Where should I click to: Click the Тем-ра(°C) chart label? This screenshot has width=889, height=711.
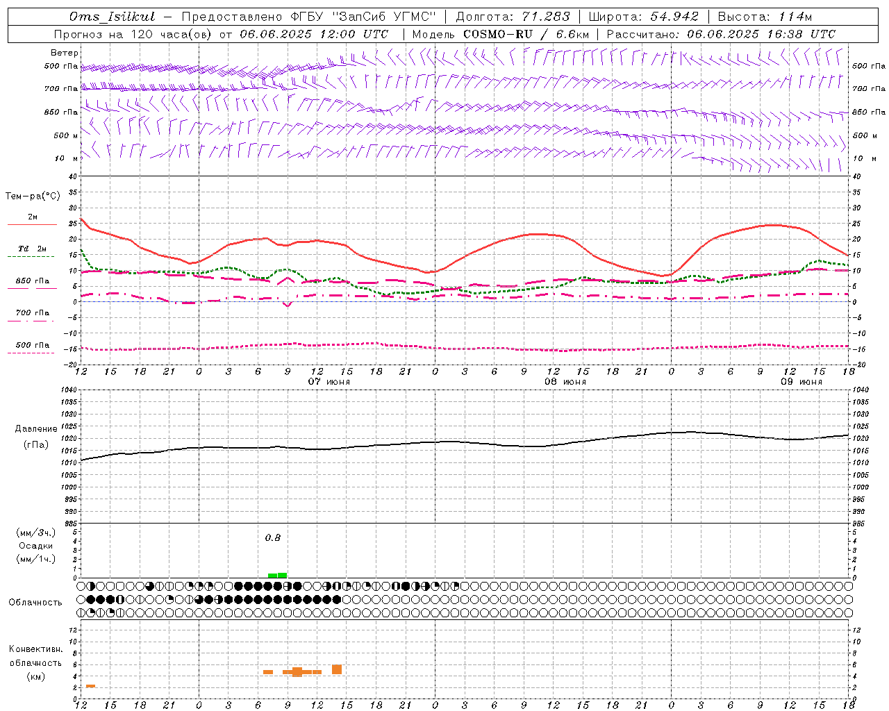click(33, 196)
